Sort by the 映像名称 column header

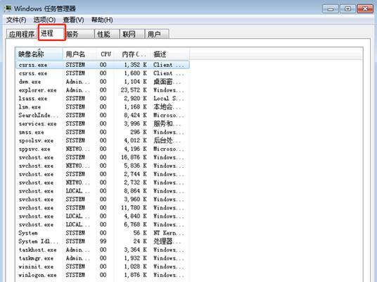point(39,54)
